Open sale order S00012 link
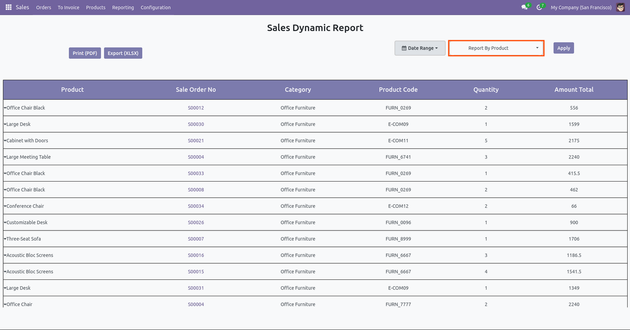 196,108
